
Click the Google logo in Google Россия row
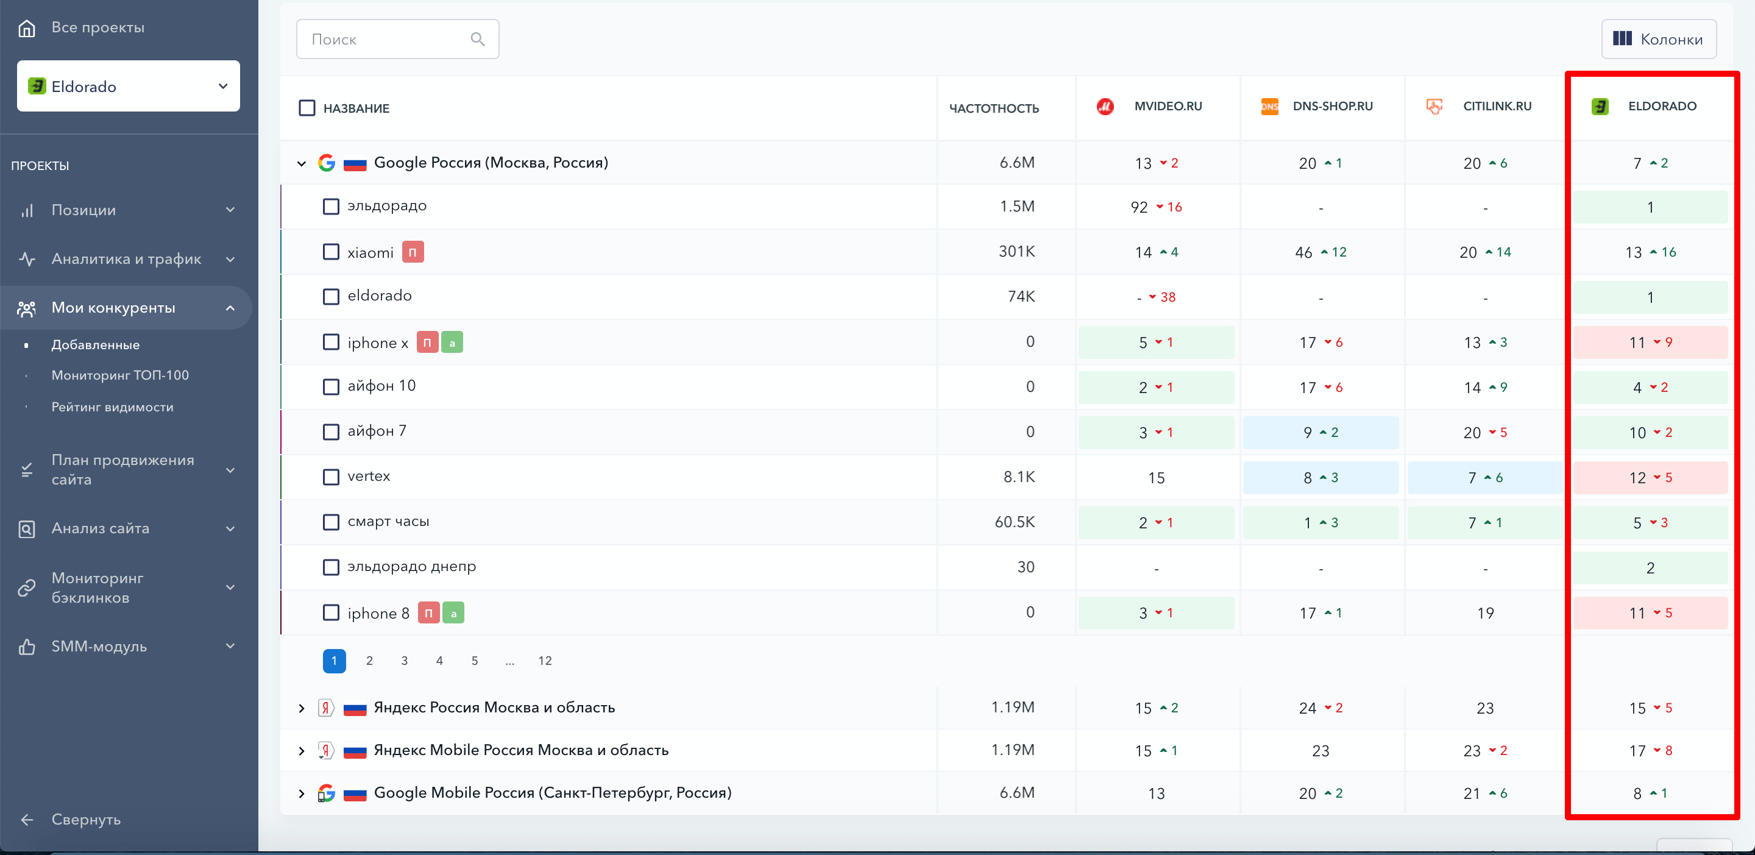point(327,162)
